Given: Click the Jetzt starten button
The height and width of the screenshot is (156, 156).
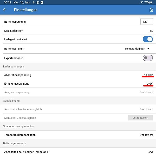Looking at the screenshot, I should (x=140, y=118).
